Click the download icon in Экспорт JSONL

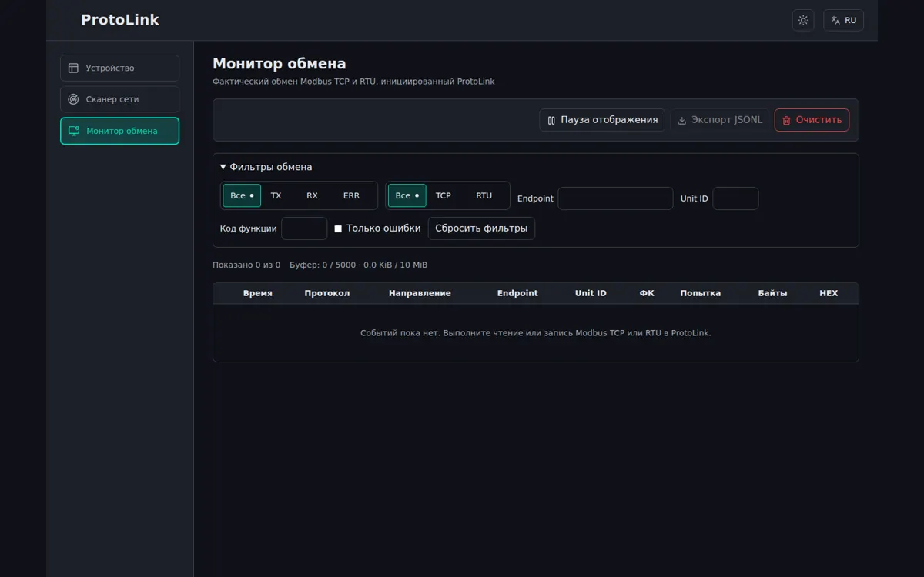tap(681, 121)
